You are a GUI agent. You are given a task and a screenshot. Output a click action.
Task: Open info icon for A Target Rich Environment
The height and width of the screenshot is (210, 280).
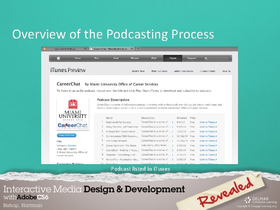pos(173,131)
